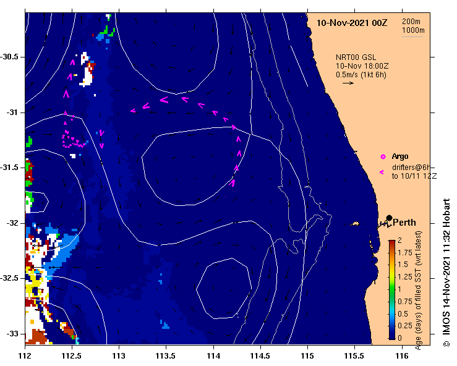Click the color bar value 0.25

[405, 326]
